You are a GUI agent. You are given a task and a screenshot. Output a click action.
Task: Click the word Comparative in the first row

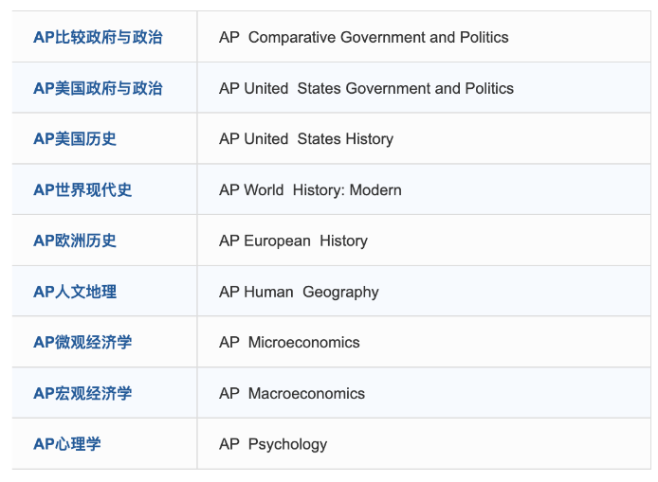click(x=290, y=38)
